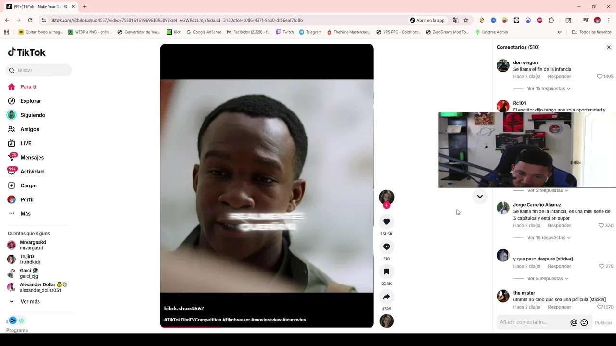Screen dimensions: 616x346
Task: Open media control icon in toolbar
Action: coord(586,20)
